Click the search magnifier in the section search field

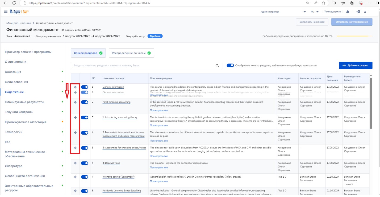click(217, 66)
